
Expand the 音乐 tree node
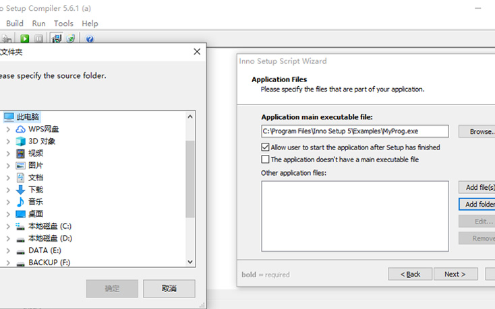click(x=8, y=202)
